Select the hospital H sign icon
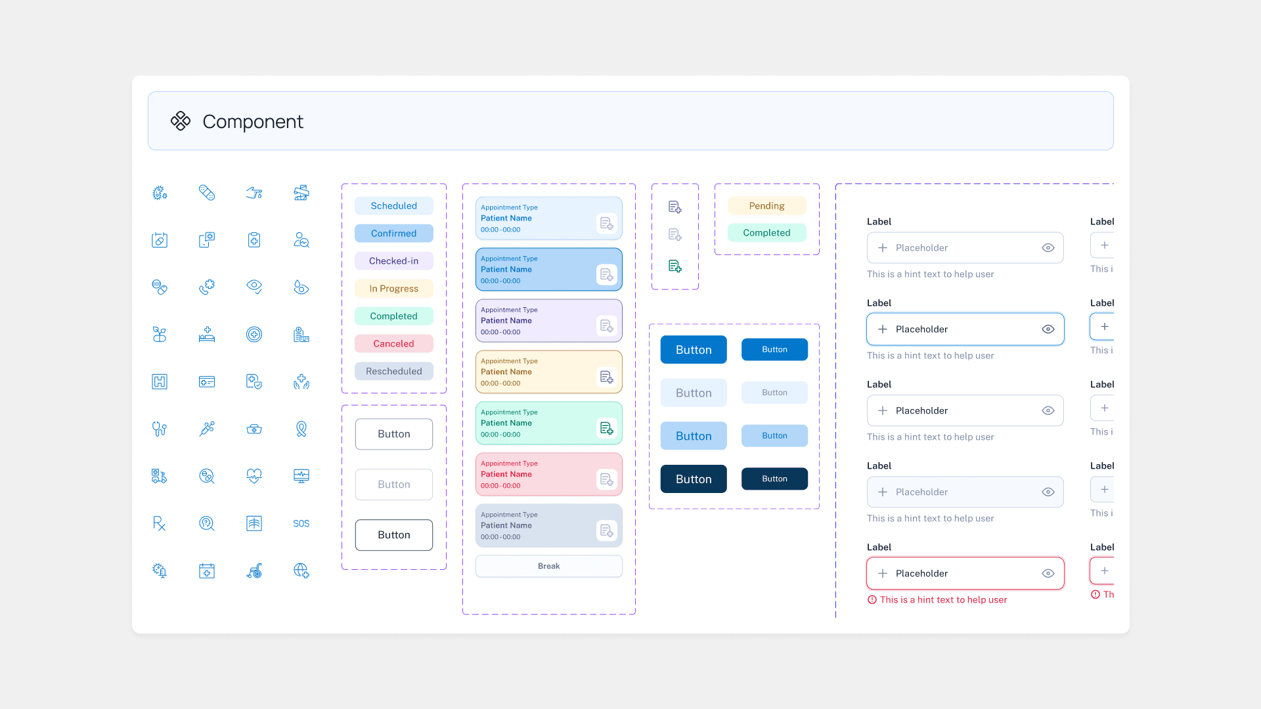Viewport: 1261px width, 709px height. [x=160, y=382]
